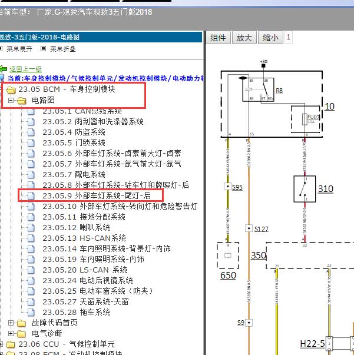Viewport: 354px width, 355px height.
Task: Click the 23.06 CCU folder icon
Action: 11,344
